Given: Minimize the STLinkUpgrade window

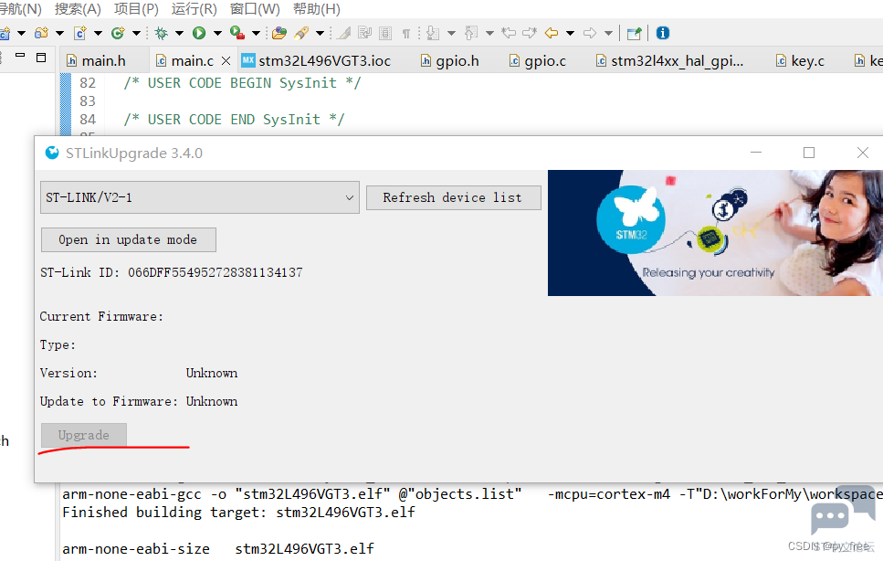Looking at the screenshot, I should (x=756, y=153).
